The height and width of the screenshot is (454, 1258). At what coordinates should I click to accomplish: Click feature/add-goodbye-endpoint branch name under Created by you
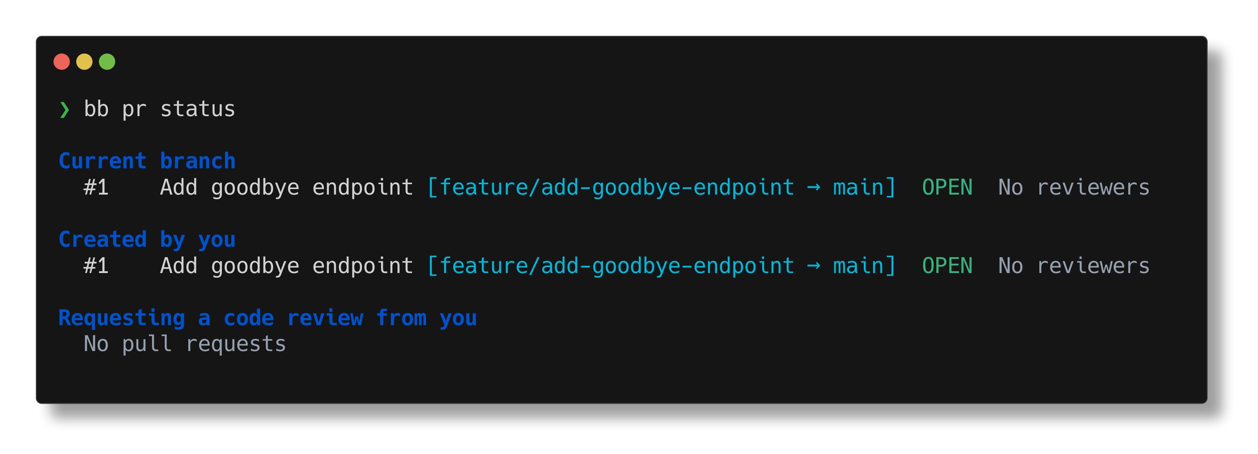pos(617,266)
